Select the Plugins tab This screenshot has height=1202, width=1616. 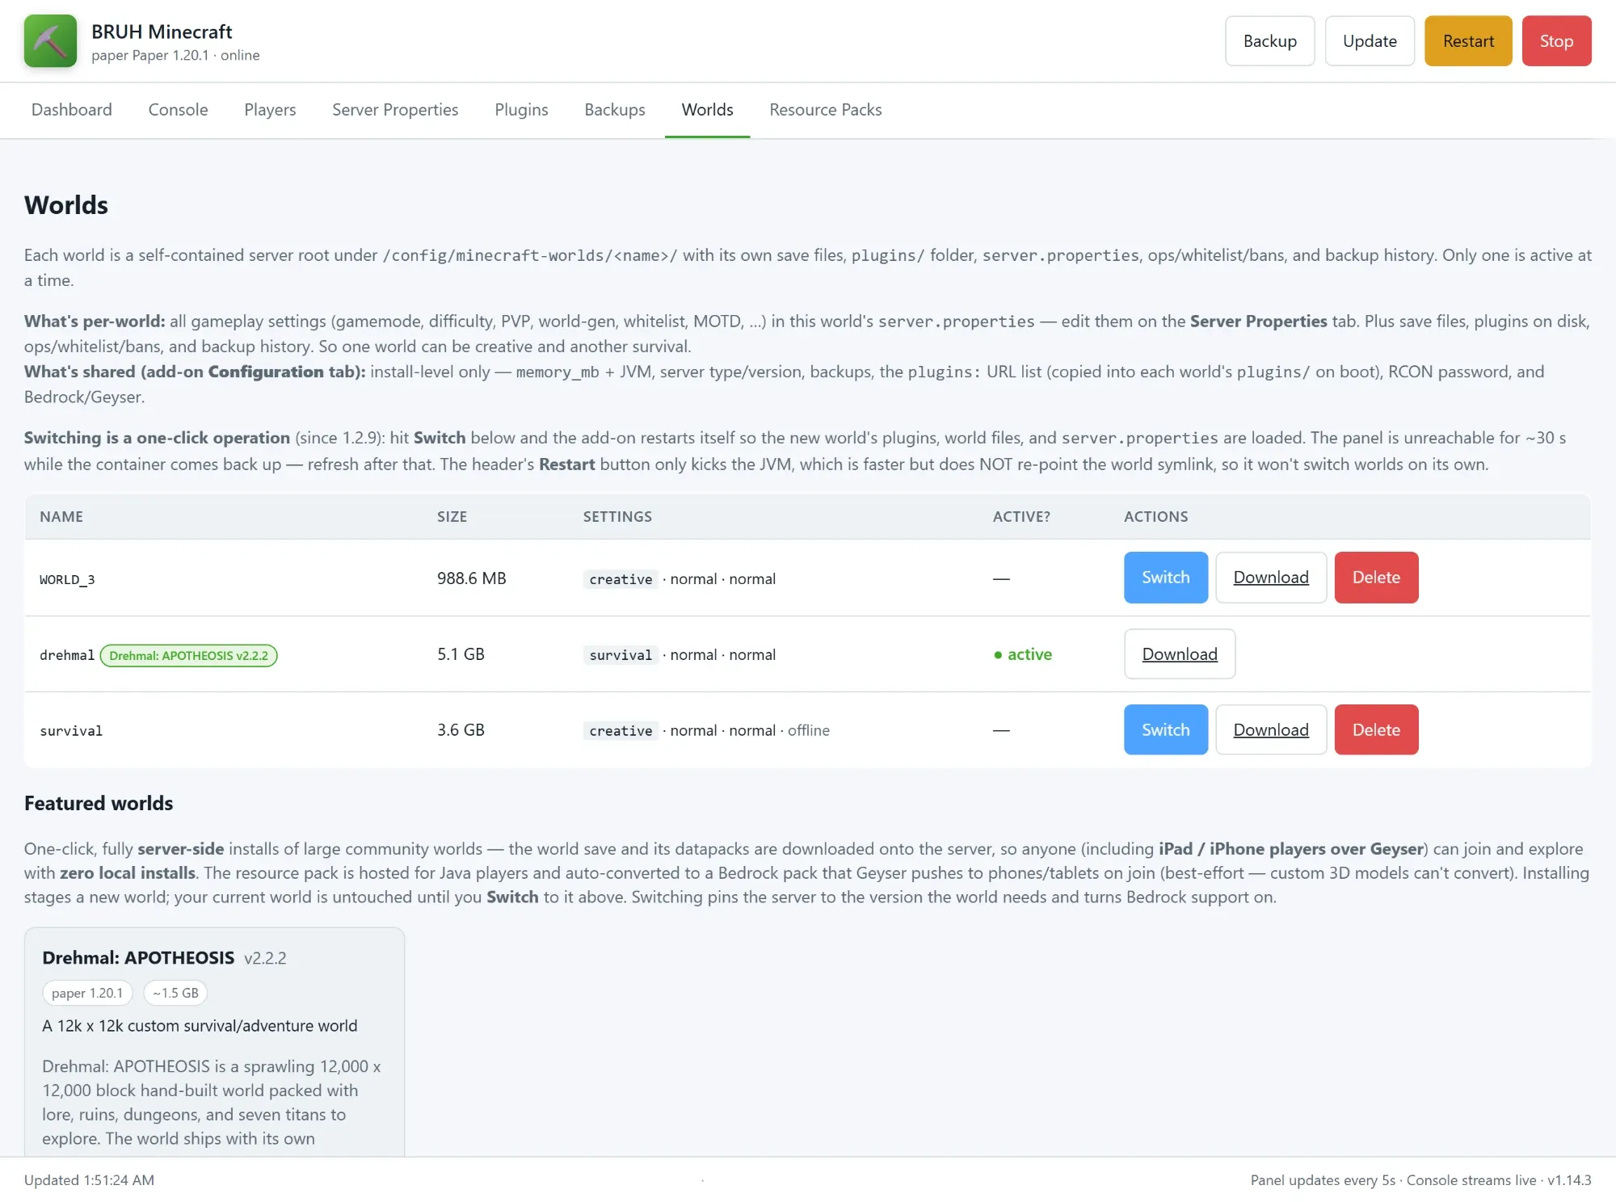[x=521, y=110]
